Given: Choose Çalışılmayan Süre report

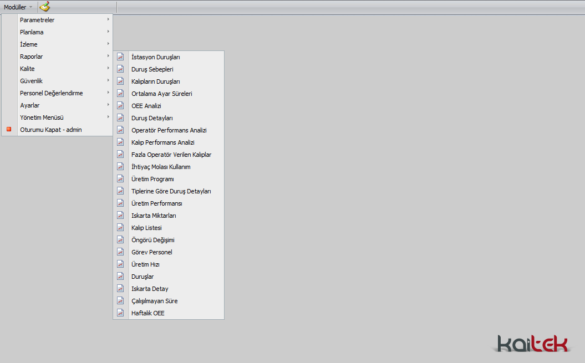Looking at the screenshot, I should 154,301.
